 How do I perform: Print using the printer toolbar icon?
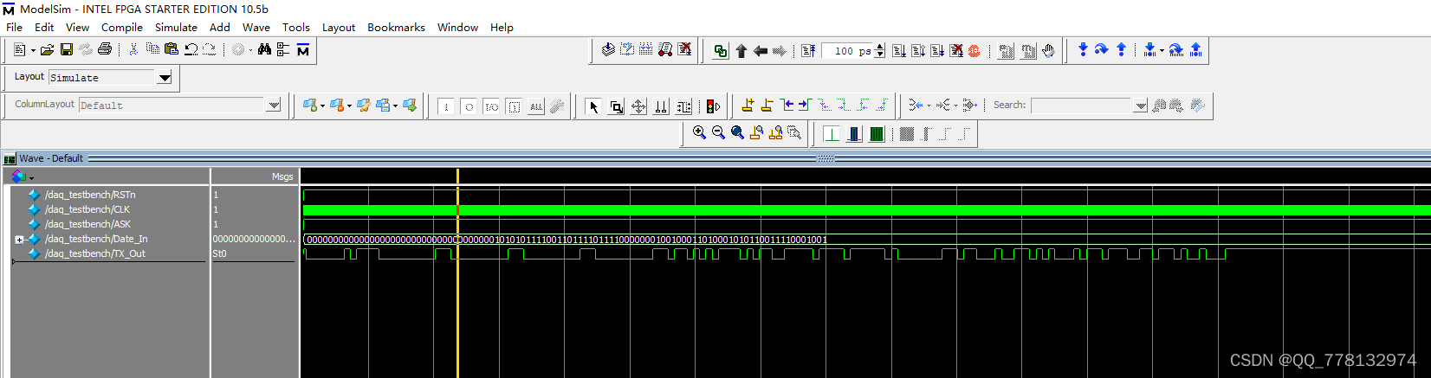tap(105, 50)
